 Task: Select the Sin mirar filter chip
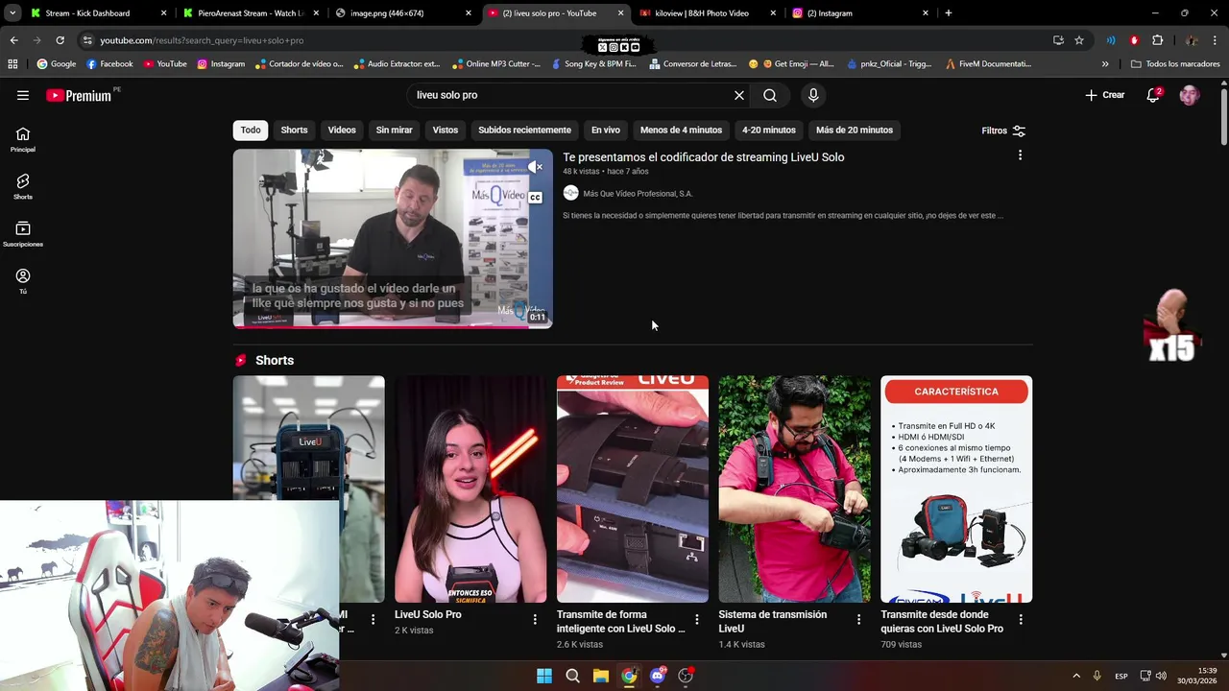coord(394,130)
